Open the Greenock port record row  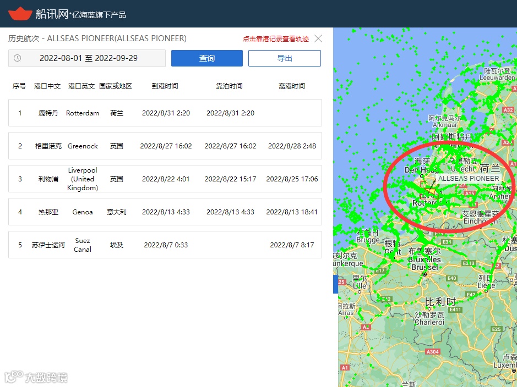click(165, 146)
